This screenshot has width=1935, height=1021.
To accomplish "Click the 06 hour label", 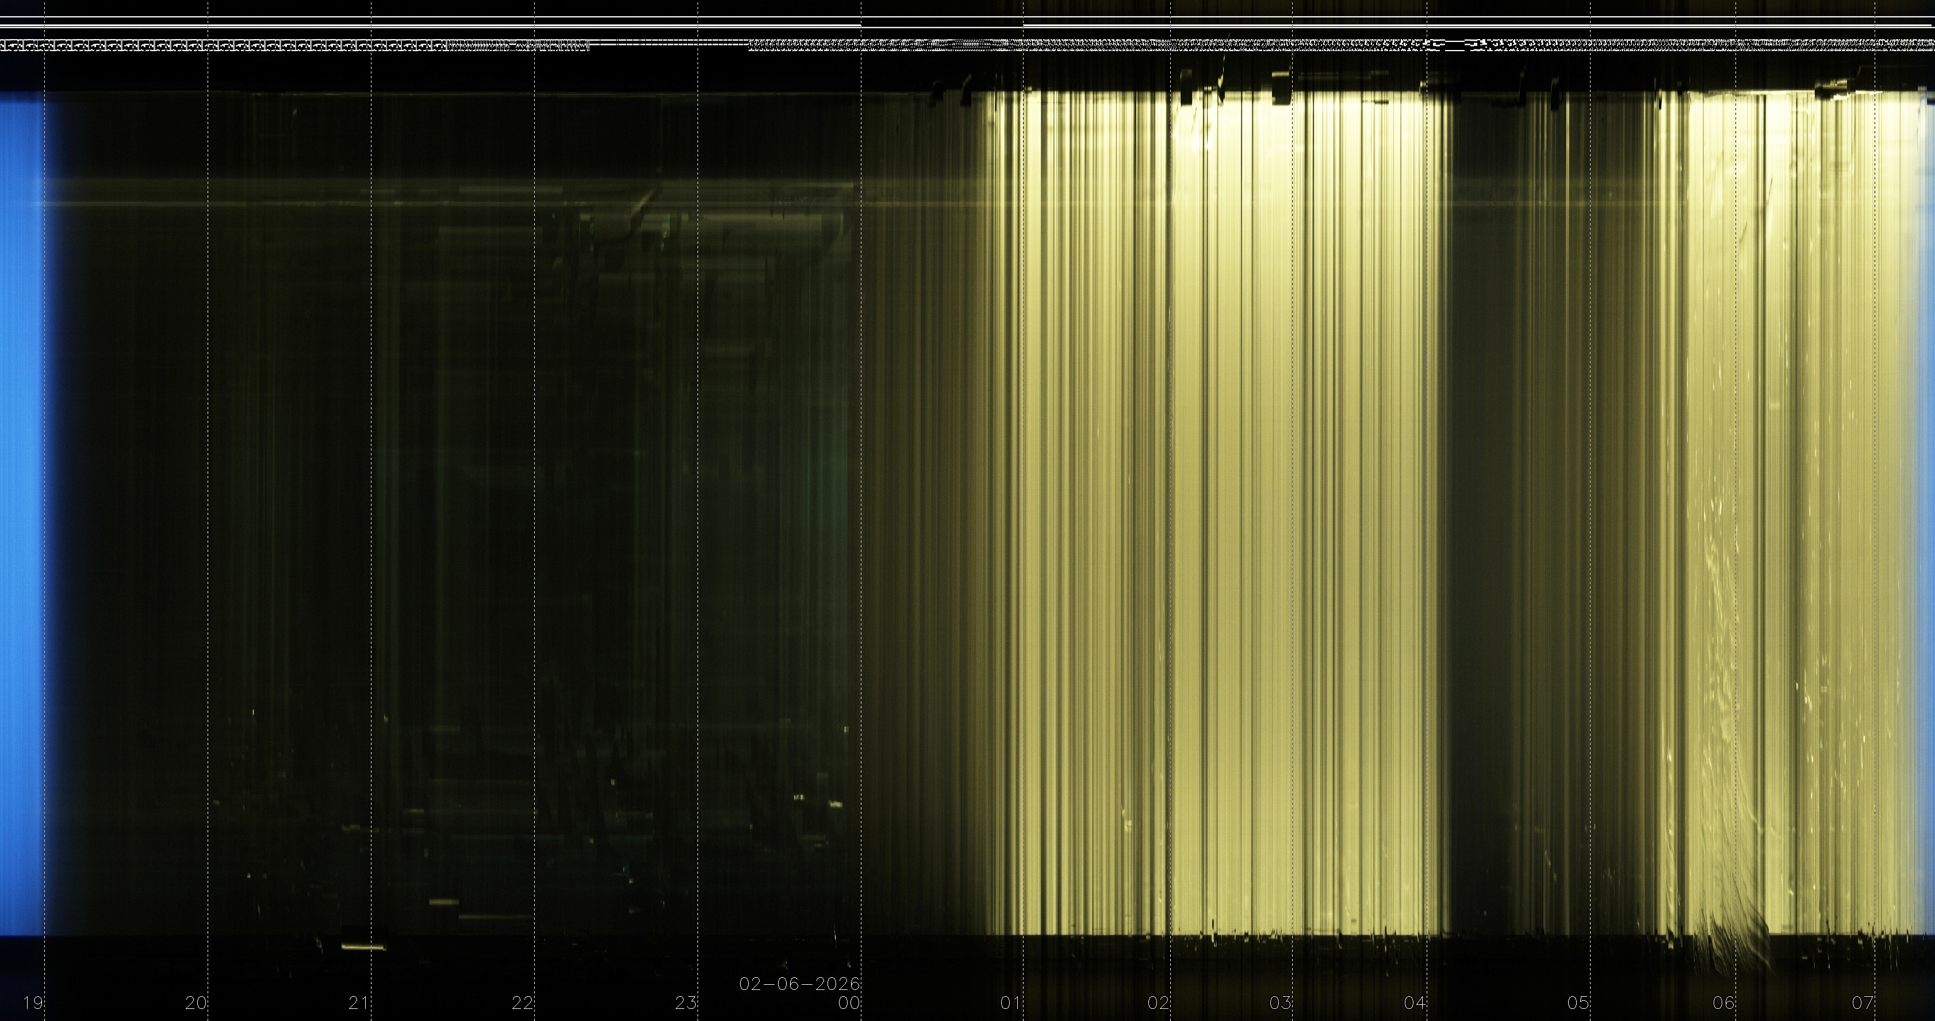I will point(1724,1002).
